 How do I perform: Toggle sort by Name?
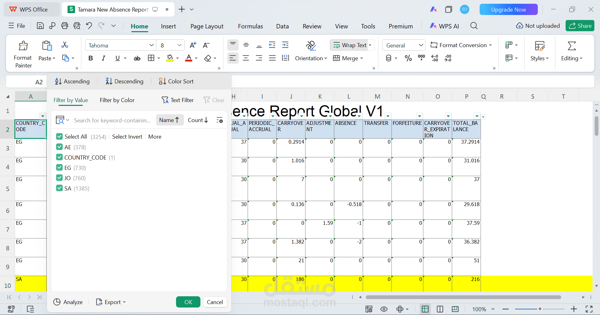click(169, 120)
